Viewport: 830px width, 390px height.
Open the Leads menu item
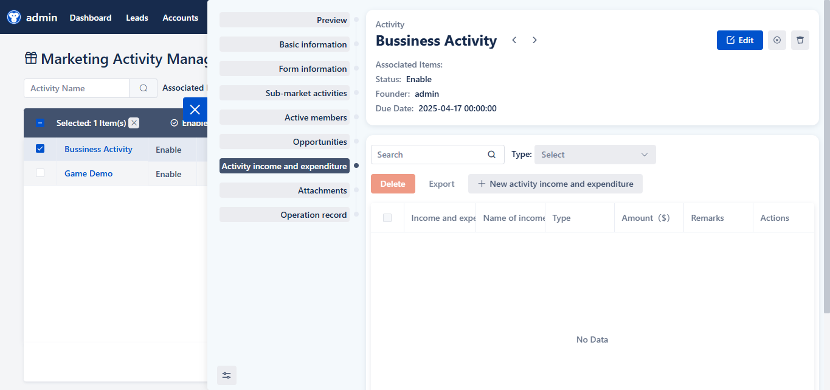136,18
